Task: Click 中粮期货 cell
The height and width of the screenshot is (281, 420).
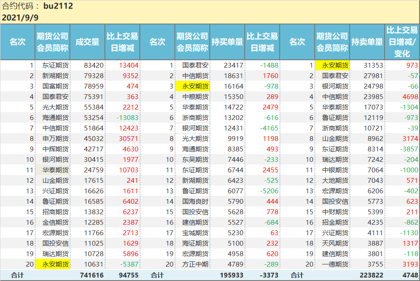Action: (195, 97)
